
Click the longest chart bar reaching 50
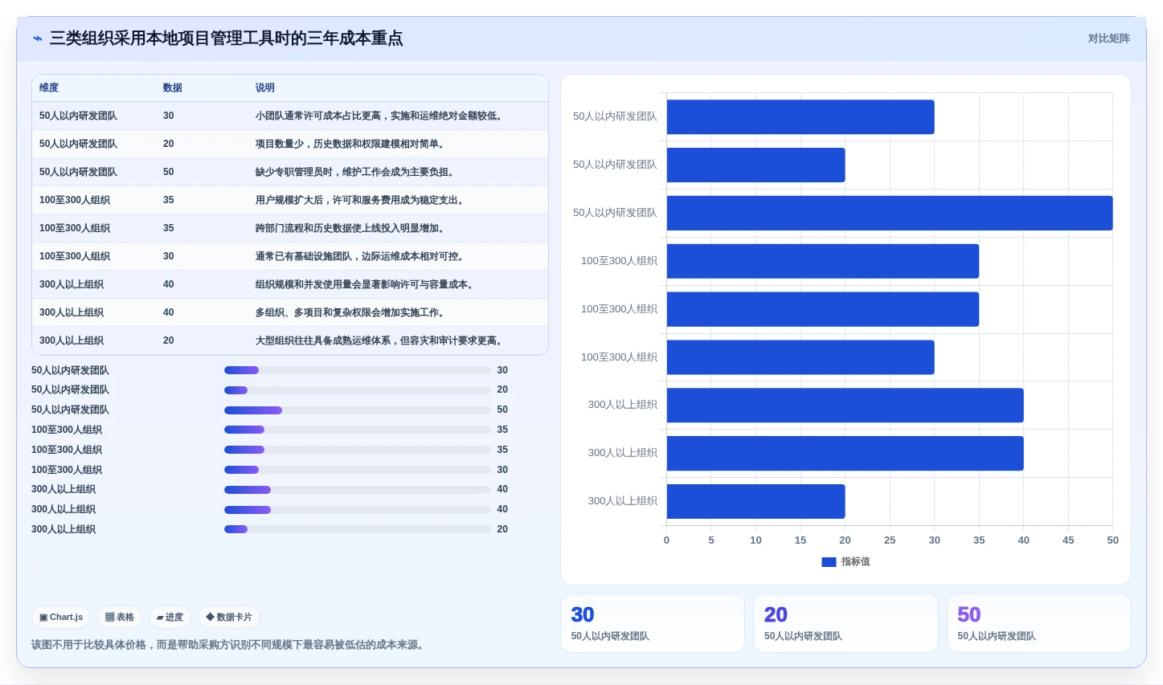coord(890,213)
